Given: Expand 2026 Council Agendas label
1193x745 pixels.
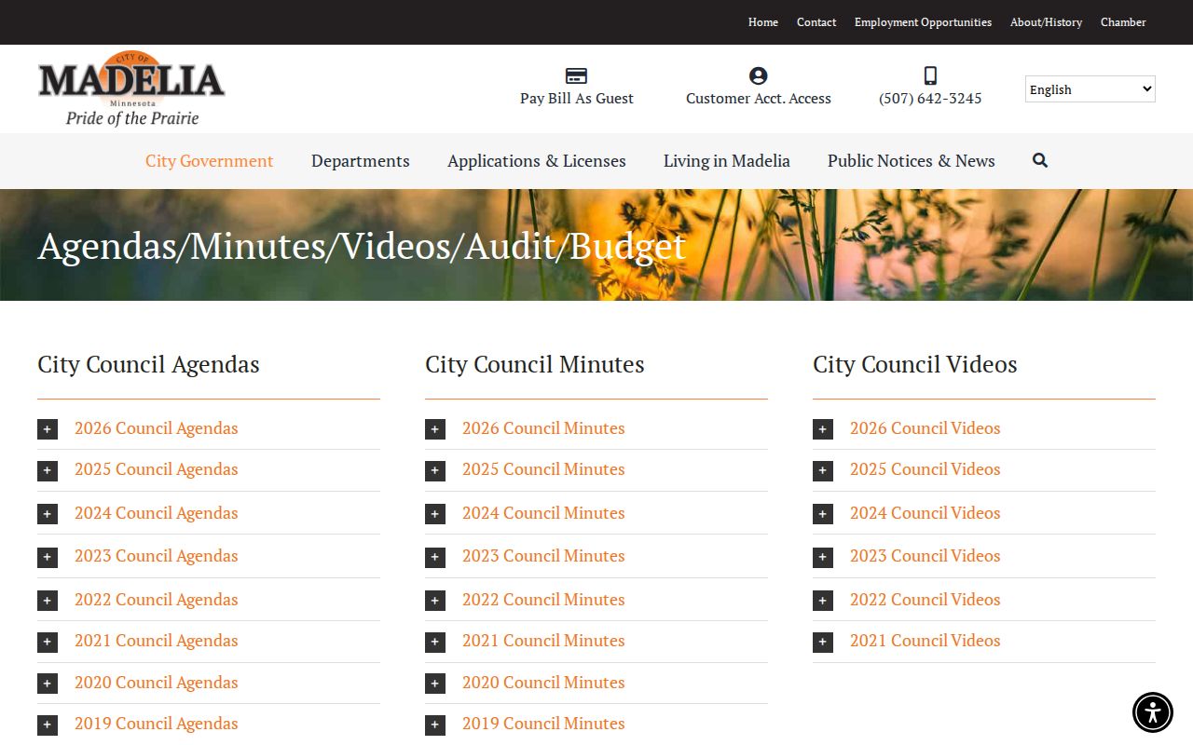Looking at the screenshot, I should (156, 428).
